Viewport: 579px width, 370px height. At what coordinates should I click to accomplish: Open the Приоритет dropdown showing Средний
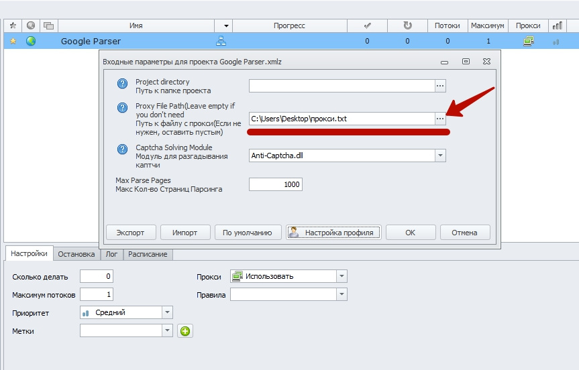[167, 312]
